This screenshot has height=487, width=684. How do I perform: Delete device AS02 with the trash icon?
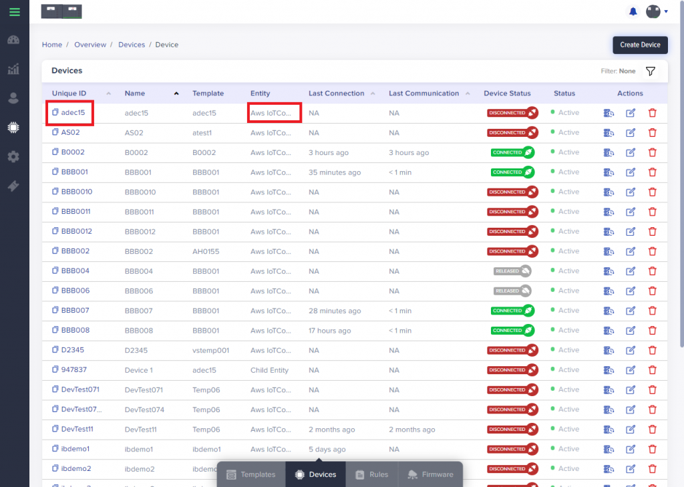[653, 132]
